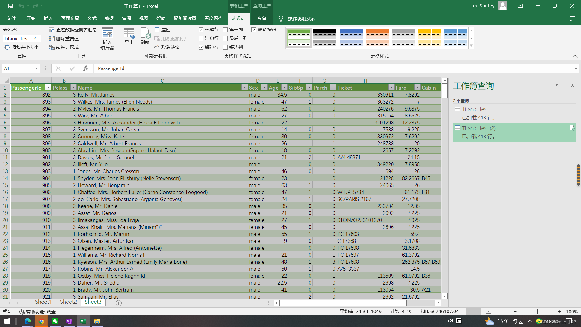This screenshot has width=581, height=327.
Task: Click Unlink (取消链接) icon
Action: pos(157,47)
